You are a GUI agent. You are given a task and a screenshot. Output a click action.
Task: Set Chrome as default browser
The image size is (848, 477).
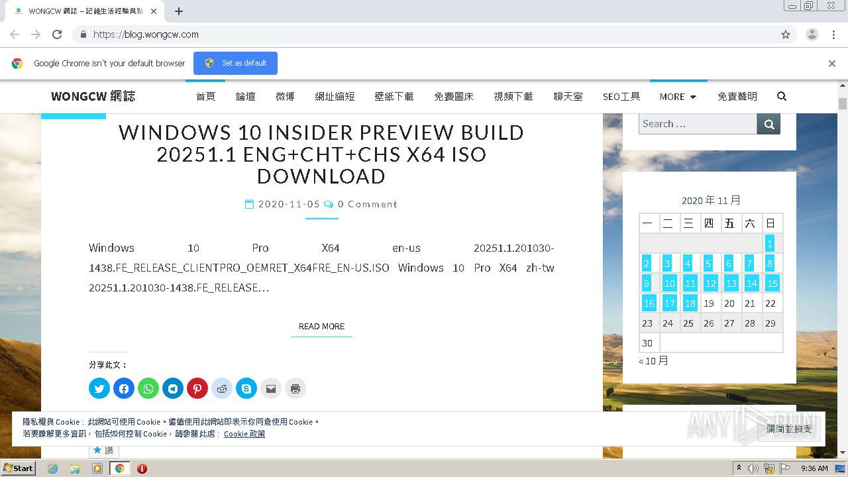[235, 63]
